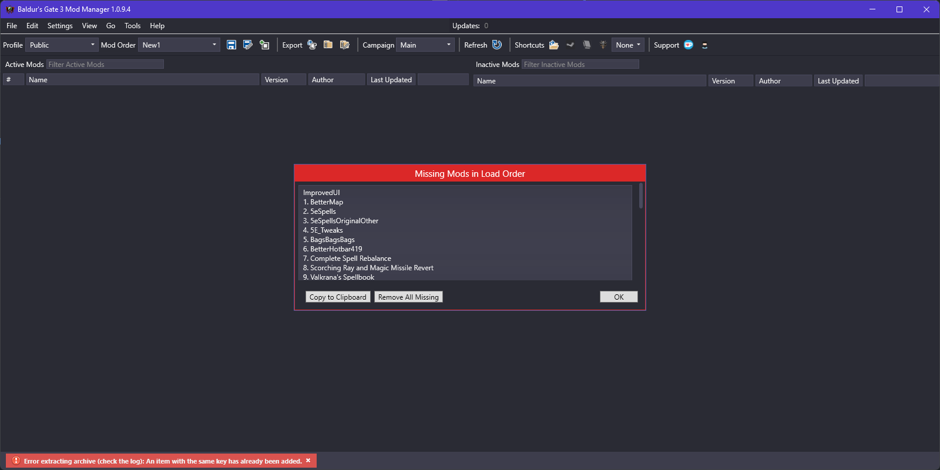Click the small icon right of Ko-fi
Image resolution: width=940 pixels, height=470 pixels.
[704, 45]
